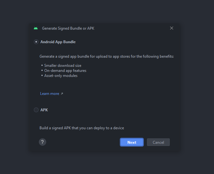Screen dimensions: 214x174
Task: Click the external link arrow beside Learn more
Action: pos(62,94)
